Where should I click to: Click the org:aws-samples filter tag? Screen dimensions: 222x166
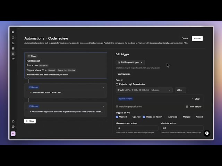[126, 99]
